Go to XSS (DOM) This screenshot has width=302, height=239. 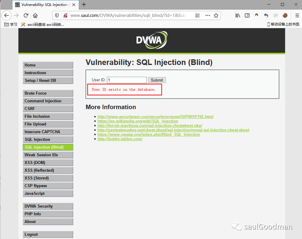click(48, 162)
